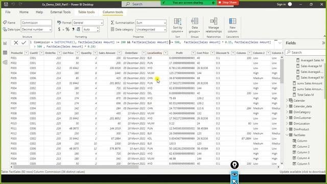This screenshot has width=327, height=184.
Task: Open filter dropdown for ProductId column
Action: 26,53
